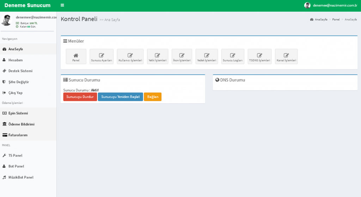
Task: Open Epin Sistemi in the sidebar
Action: (x=28, y=113)
